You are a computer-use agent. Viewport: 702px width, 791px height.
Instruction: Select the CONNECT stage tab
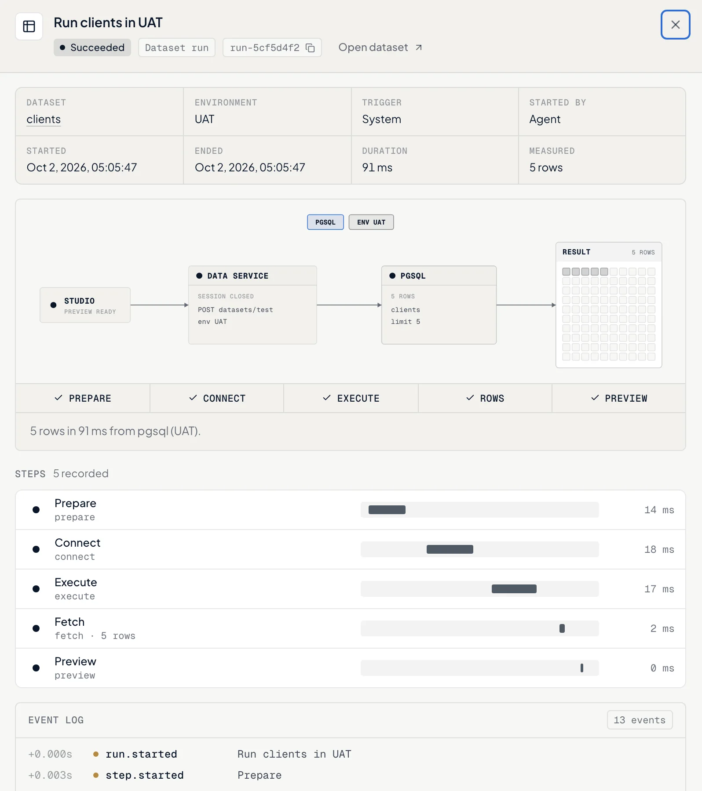[217, 398]
